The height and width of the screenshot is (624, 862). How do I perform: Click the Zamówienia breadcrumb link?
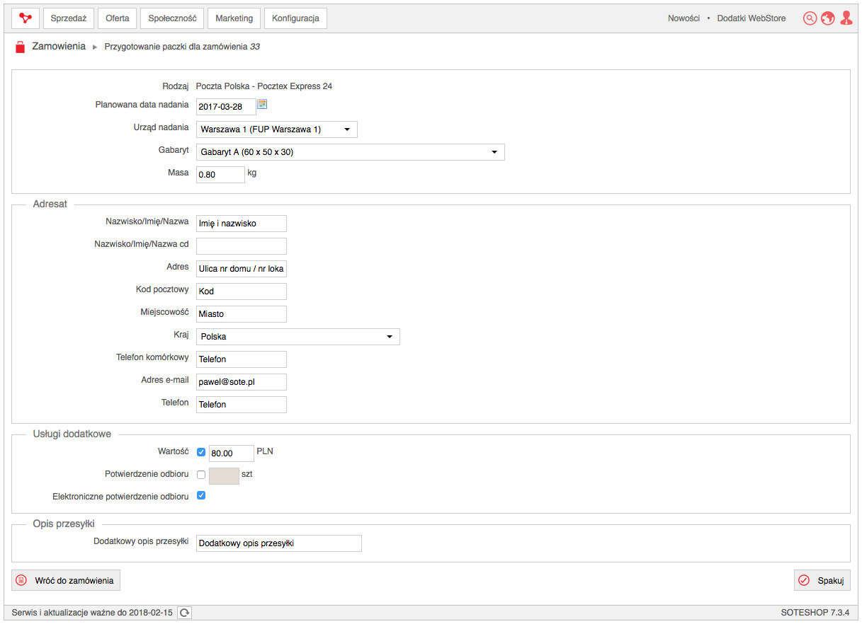[59, 47]
